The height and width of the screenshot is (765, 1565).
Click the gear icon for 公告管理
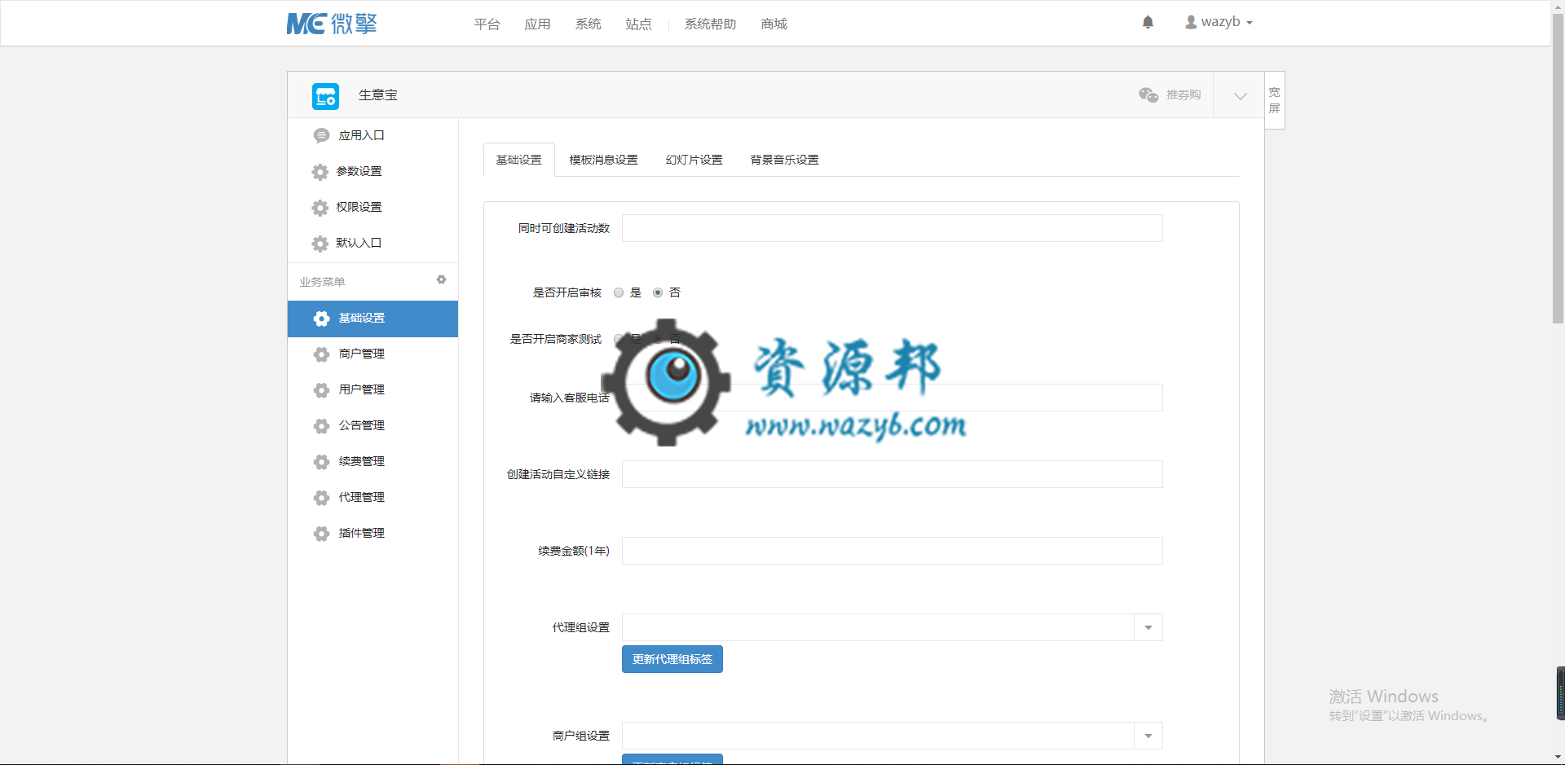pos(322,426)
